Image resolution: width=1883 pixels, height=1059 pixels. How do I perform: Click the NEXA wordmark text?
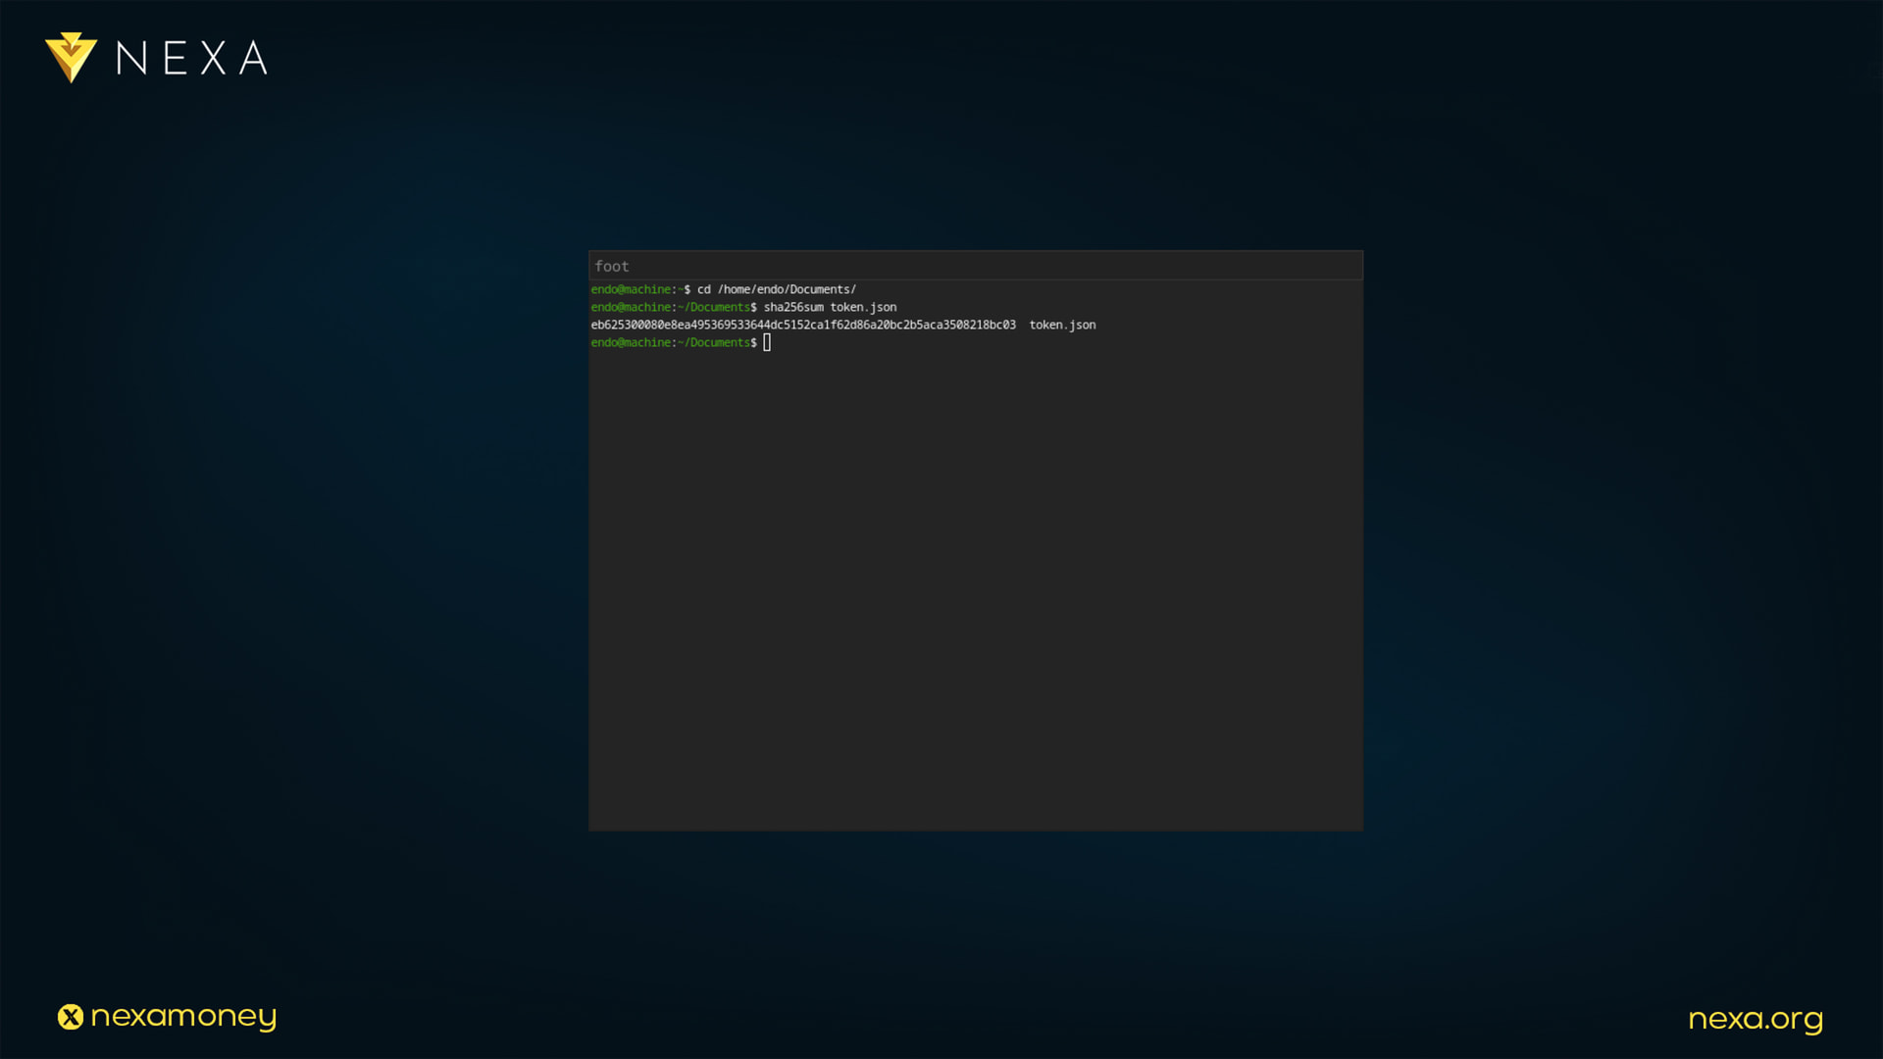pyautogui.click(x=192, y=59)
